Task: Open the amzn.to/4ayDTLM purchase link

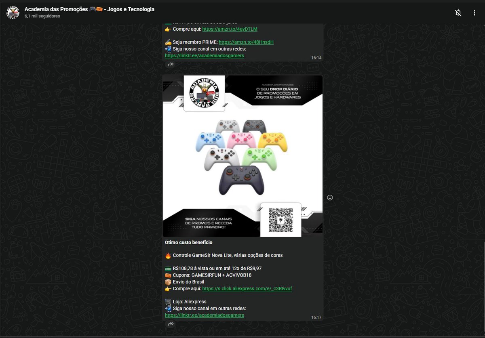Action: click(x=230, y=29)
